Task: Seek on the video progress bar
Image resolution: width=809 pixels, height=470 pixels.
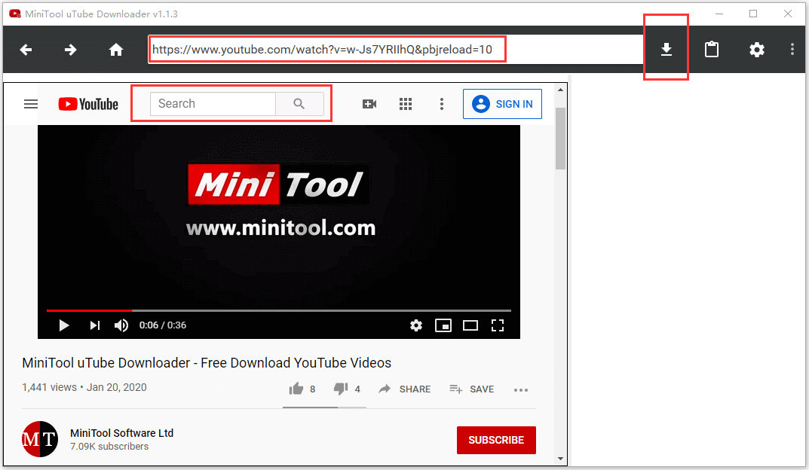Action: pos(279,310)
